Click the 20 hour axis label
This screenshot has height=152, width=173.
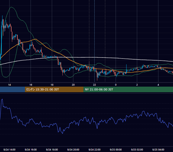[x=73, y=85]
